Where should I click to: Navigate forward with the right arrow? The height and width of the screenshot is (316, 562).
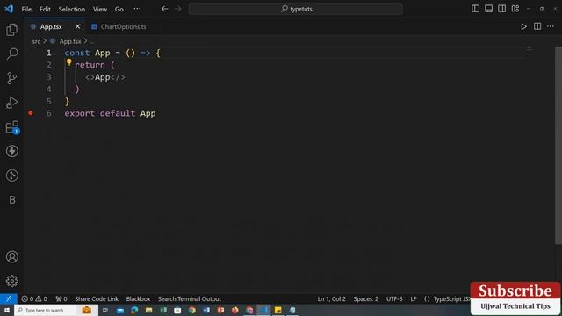177,9
